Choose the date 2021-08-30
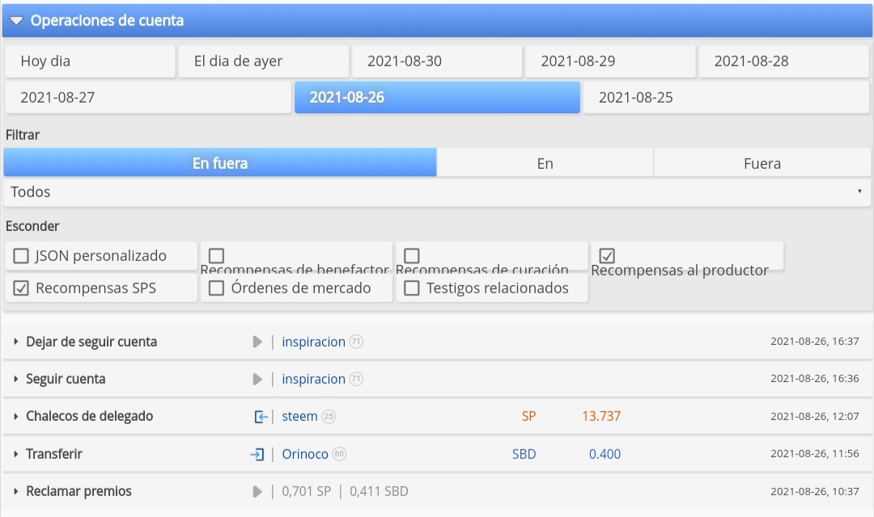 pyautogui.click(x=437, y=61)
